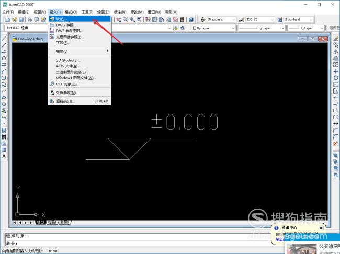Click the Open file toolbar icon
Screen dimensions: 340x254
tap(14, 20)
